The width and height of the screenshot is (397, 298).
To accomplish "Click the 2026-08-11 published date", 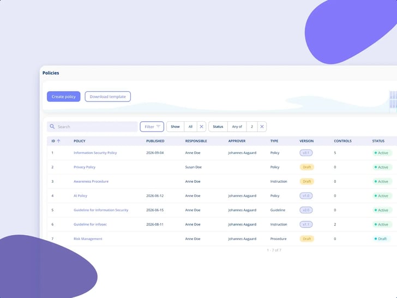I will click(x=155, y=224).
